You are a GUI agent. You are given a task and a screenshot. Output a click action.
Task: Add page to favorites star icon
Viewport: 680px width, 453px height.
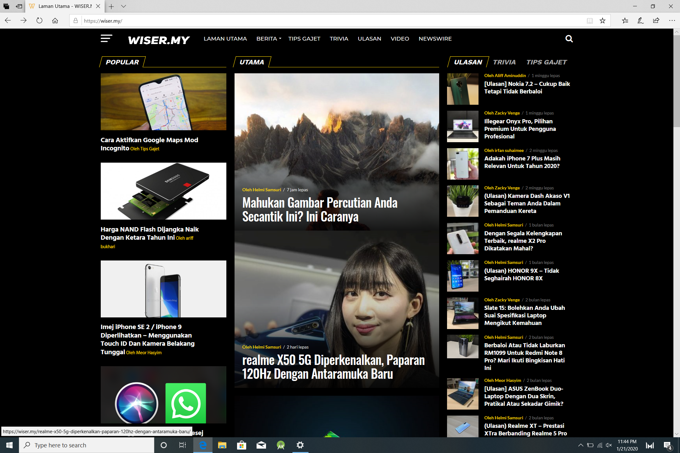tap(603, 21)
